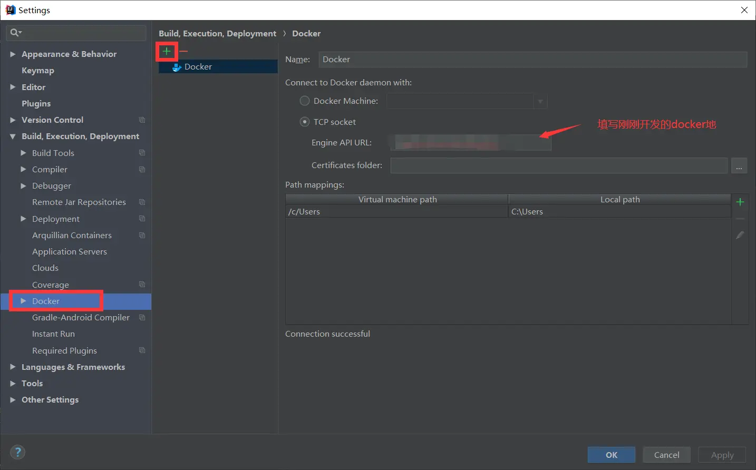
Task: Expand the Docker node in settings tree
Action: (23, 301)
